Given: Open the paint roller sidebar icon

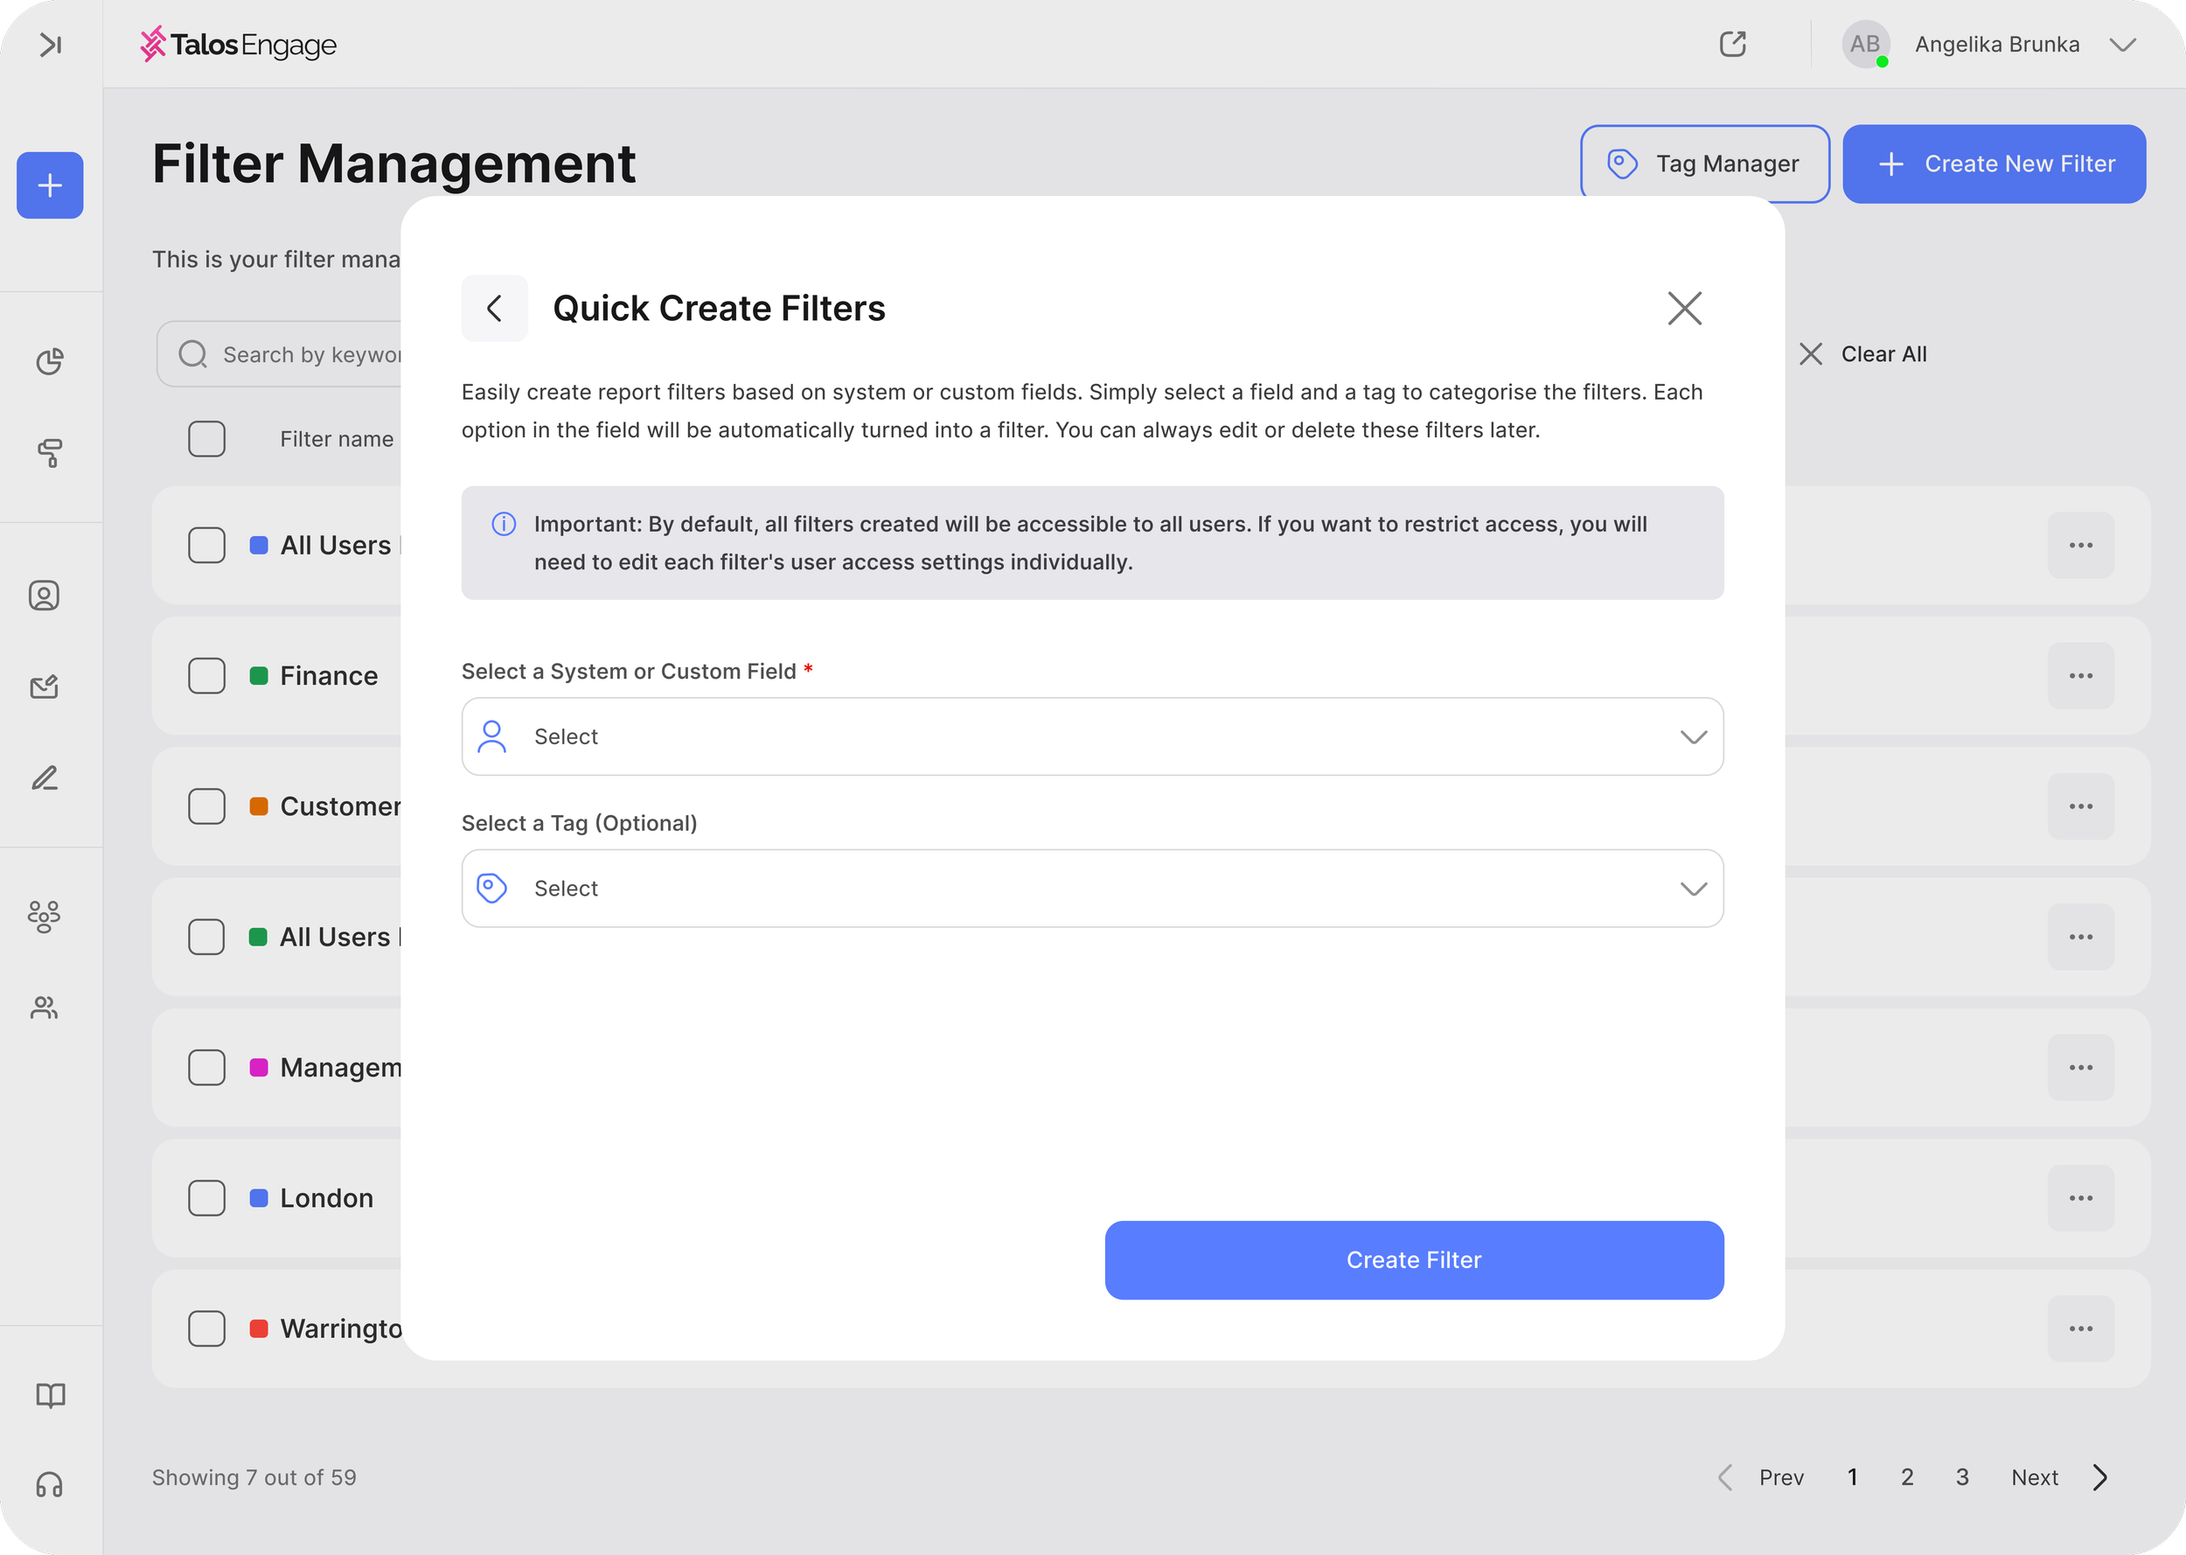Looking at the screenshot, I should [50, 453].
